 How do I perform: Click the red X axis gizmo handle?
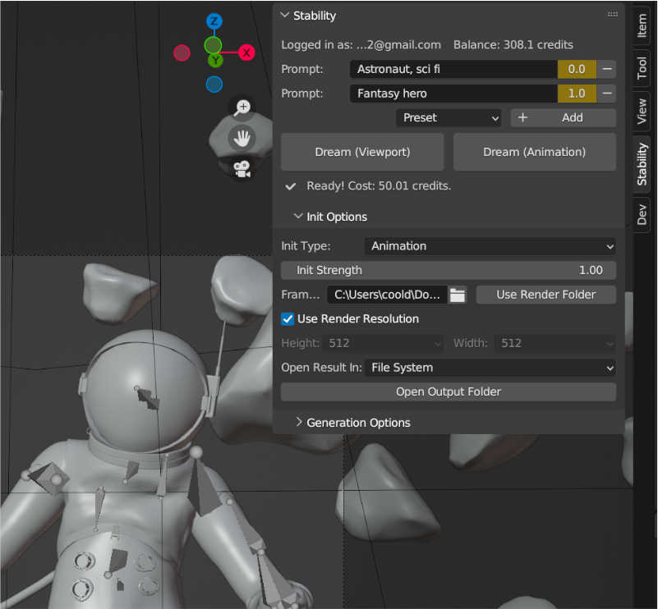click(x=246, y=53)
